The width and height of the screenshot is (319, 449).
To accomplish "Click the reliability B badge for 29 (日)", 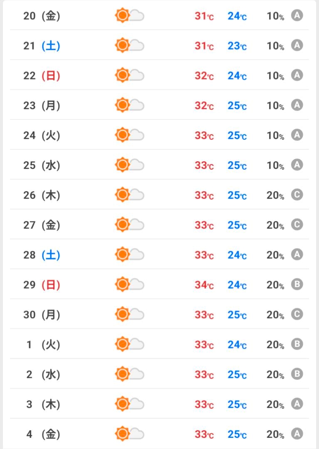I will pos(297,284).
